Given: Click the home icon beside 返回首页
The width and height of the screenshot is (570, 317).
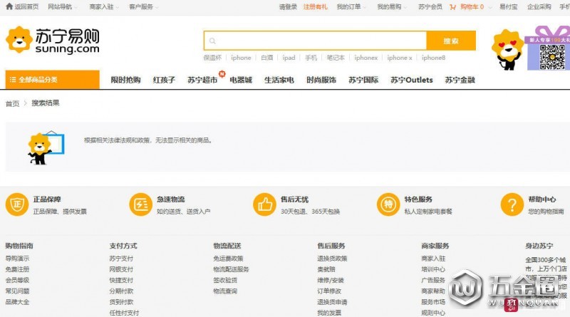Looking at the screenshot, I should (9, 6).
